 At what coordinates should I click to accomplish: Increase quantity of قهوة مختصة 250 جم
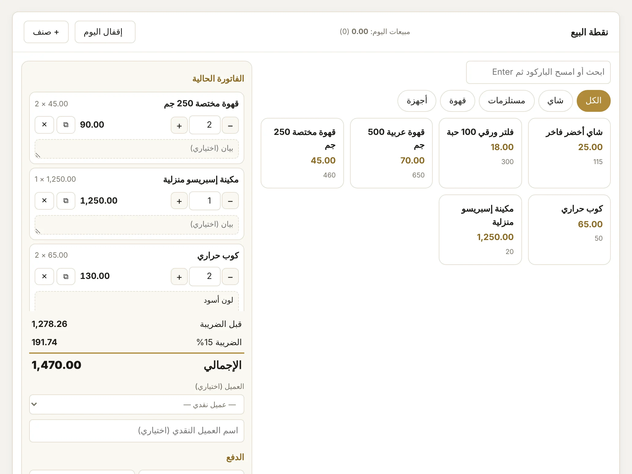(x=179, y=125)
